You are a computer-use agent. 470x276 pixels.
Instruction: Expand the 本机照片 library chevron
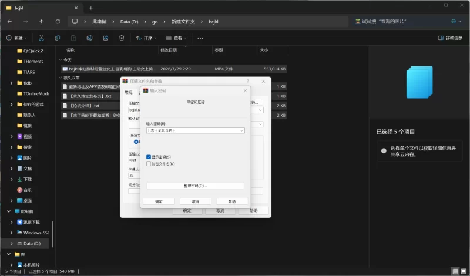click(x=11, y=265)
